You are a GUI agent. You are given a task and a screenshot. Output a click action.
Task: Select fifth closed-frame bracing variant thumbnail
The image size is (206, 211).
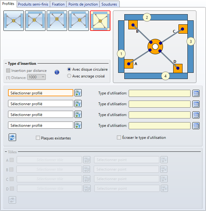(x=100, y=21)
